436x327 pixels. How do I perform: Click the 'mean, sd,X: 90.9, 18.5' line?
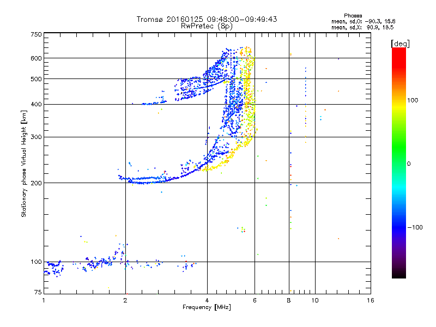pyautogui.click(x=362, y=27)
